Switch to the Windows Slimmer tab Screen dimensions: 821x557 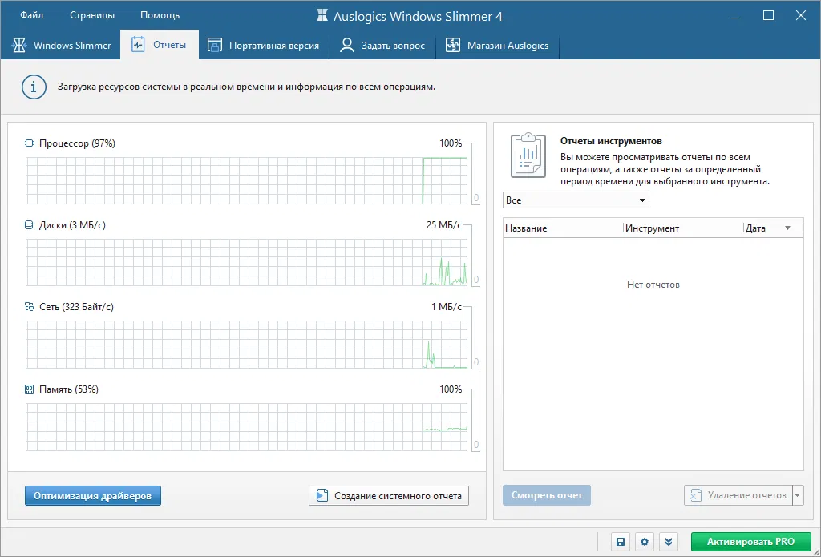click(x=61, y=45)
